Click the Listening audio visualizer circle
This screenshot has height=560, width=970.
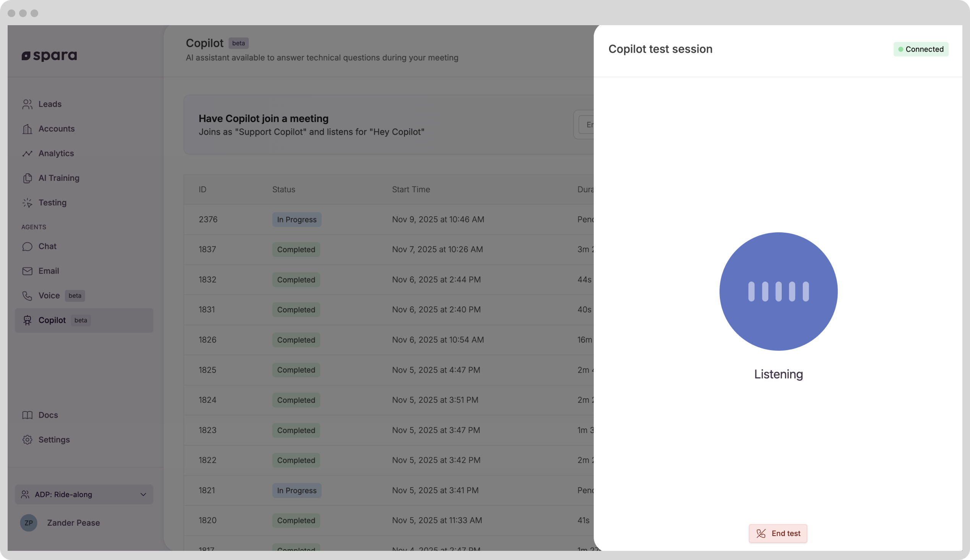778,291
